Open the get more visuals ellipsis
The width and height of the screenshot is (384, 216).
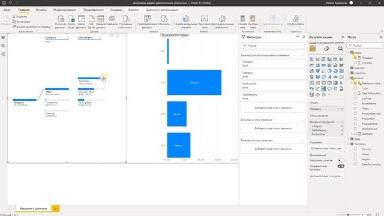click(x=329, y=95)
